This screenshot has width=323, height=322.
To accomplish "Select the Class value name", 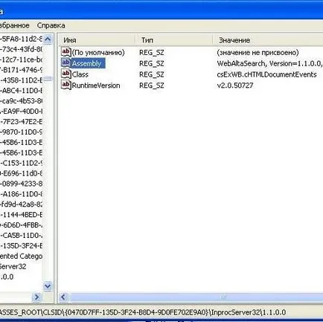I will click(x=80, y=74).
